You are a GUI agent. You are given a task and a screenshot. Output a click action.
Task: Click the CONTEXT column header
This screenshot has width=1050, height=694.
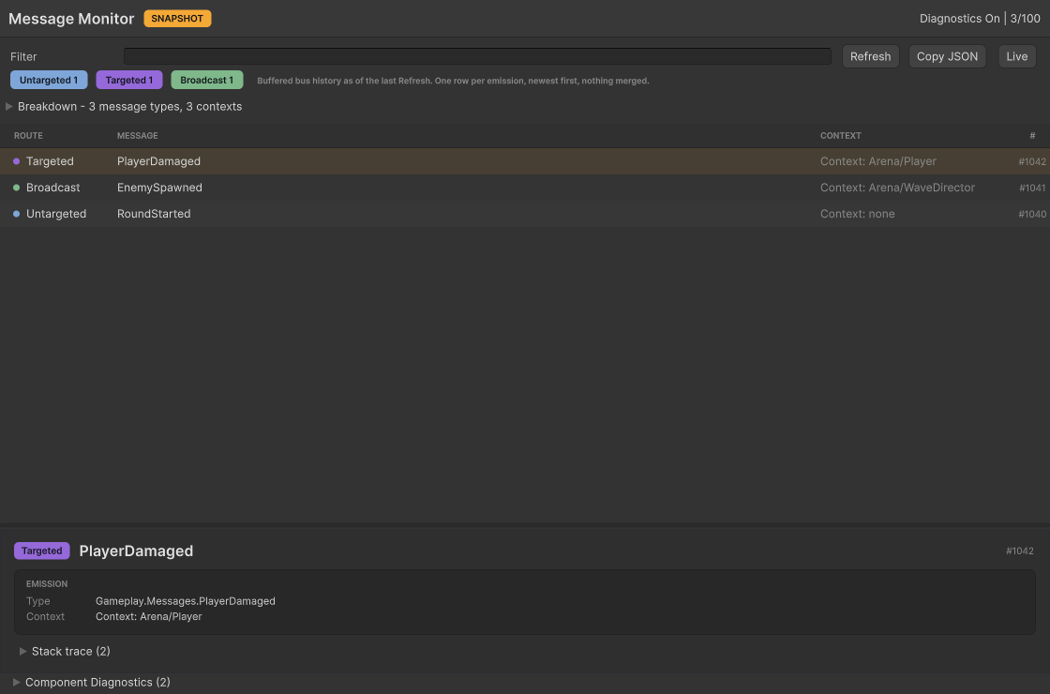tap(840, 135)
